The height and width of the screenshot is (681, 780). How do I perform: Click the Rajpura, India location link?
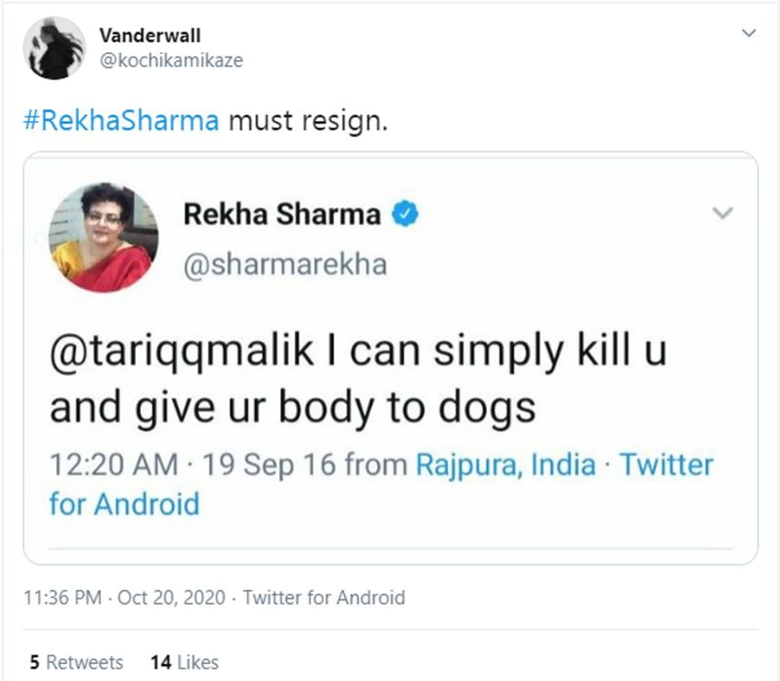point(505,465)
